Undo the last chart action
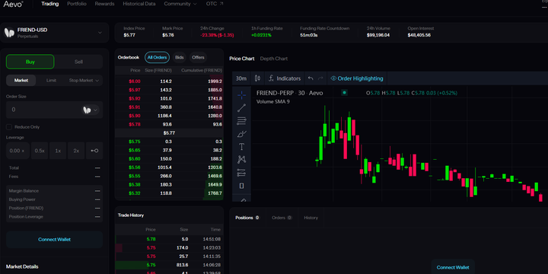Viewport: 548px width, 274px height. pyautogui.click(x=311, y=78)
